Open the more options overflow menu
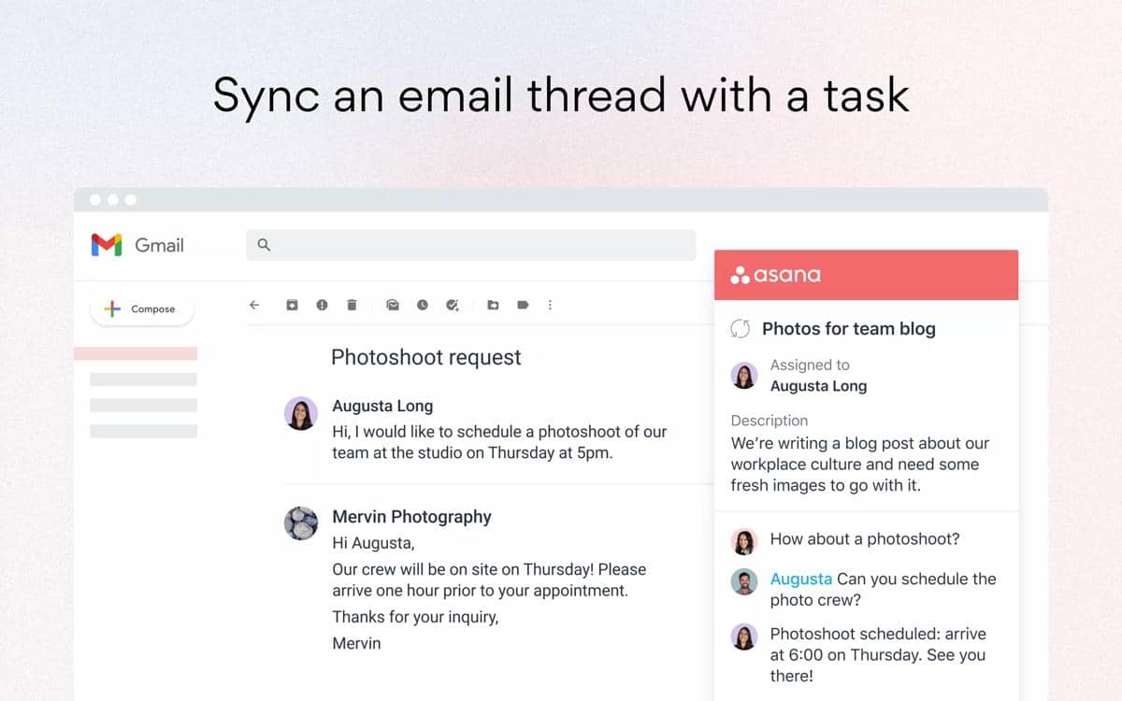Screen dimensions: 1122x701 point(550,305)
